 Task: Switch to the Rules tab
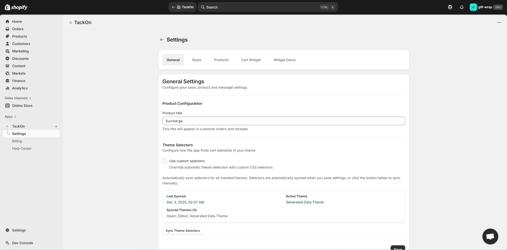(197, 60)
